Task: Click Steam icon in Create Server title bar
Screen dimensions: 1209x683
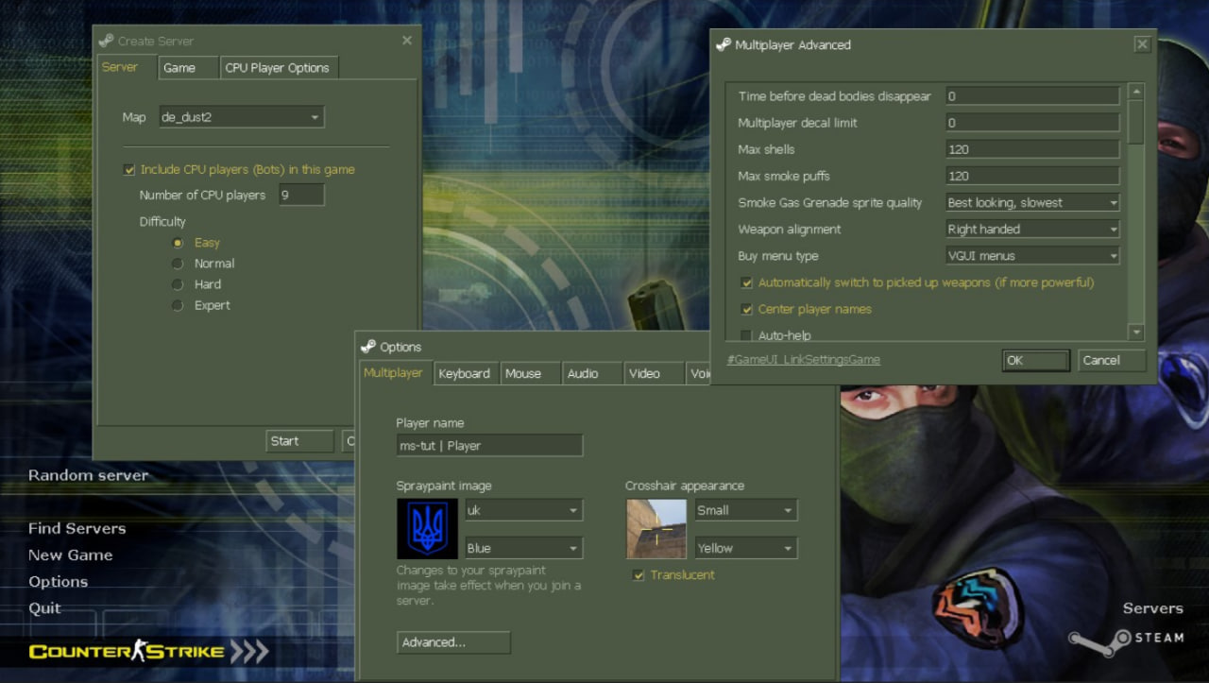Action: pyautogui.click(x=106, y=41)
